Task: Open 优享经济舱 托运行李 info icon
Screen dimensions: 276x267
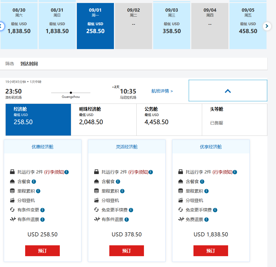Action: (235, 172)
